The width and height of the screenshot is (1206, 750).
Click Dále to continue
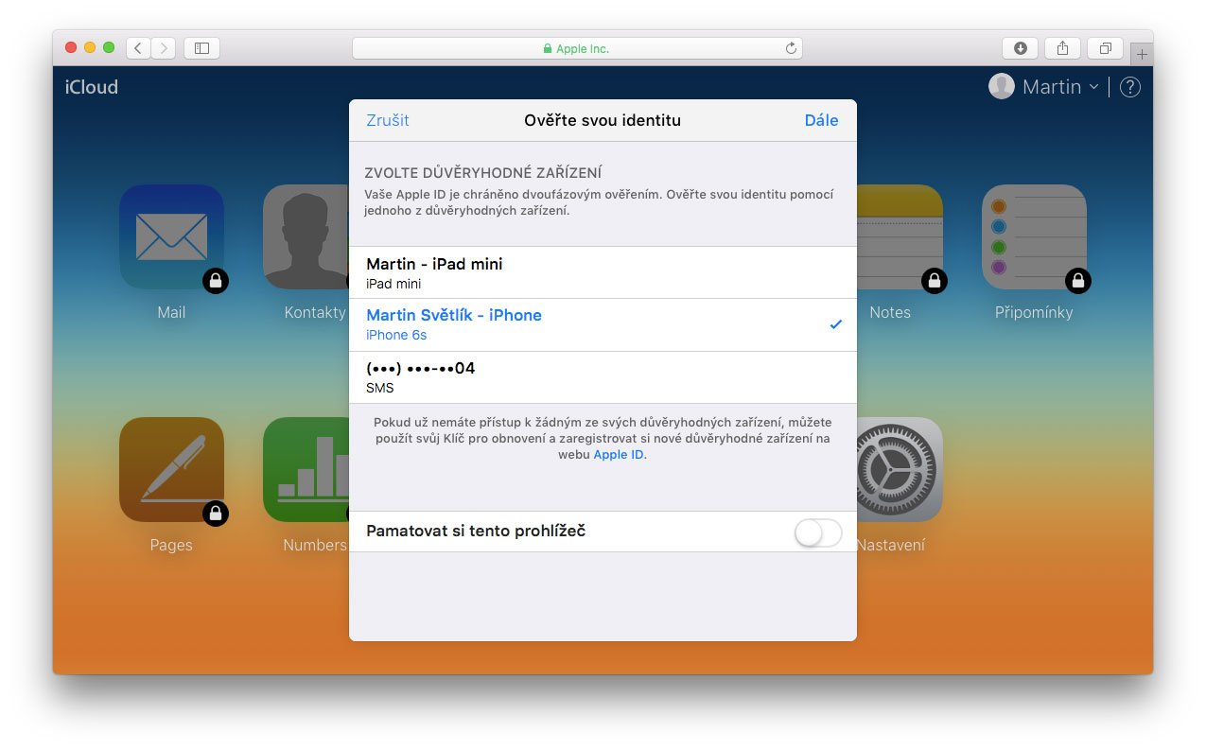click(x=821, y=120)
